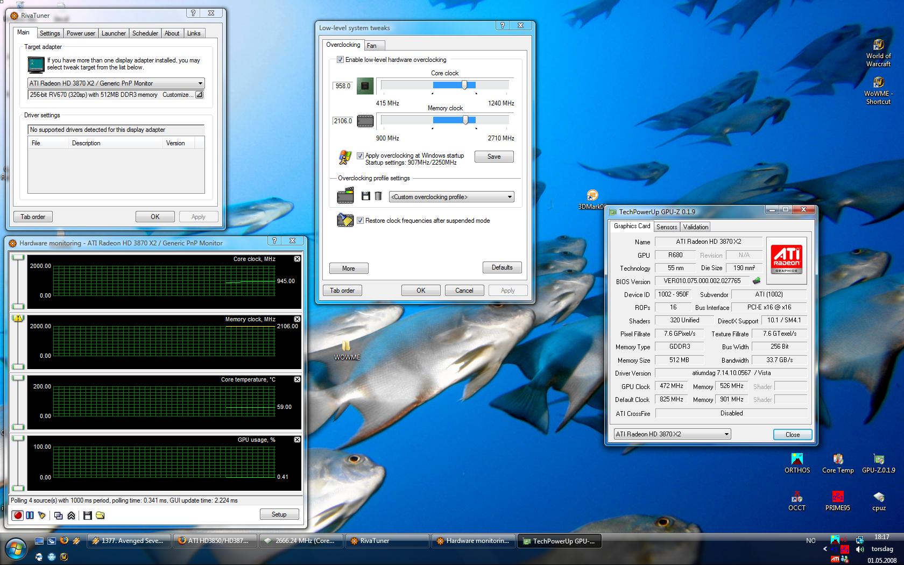
Task: Open the Validation tab in GPU-Z
Action: tap(696, 227)
